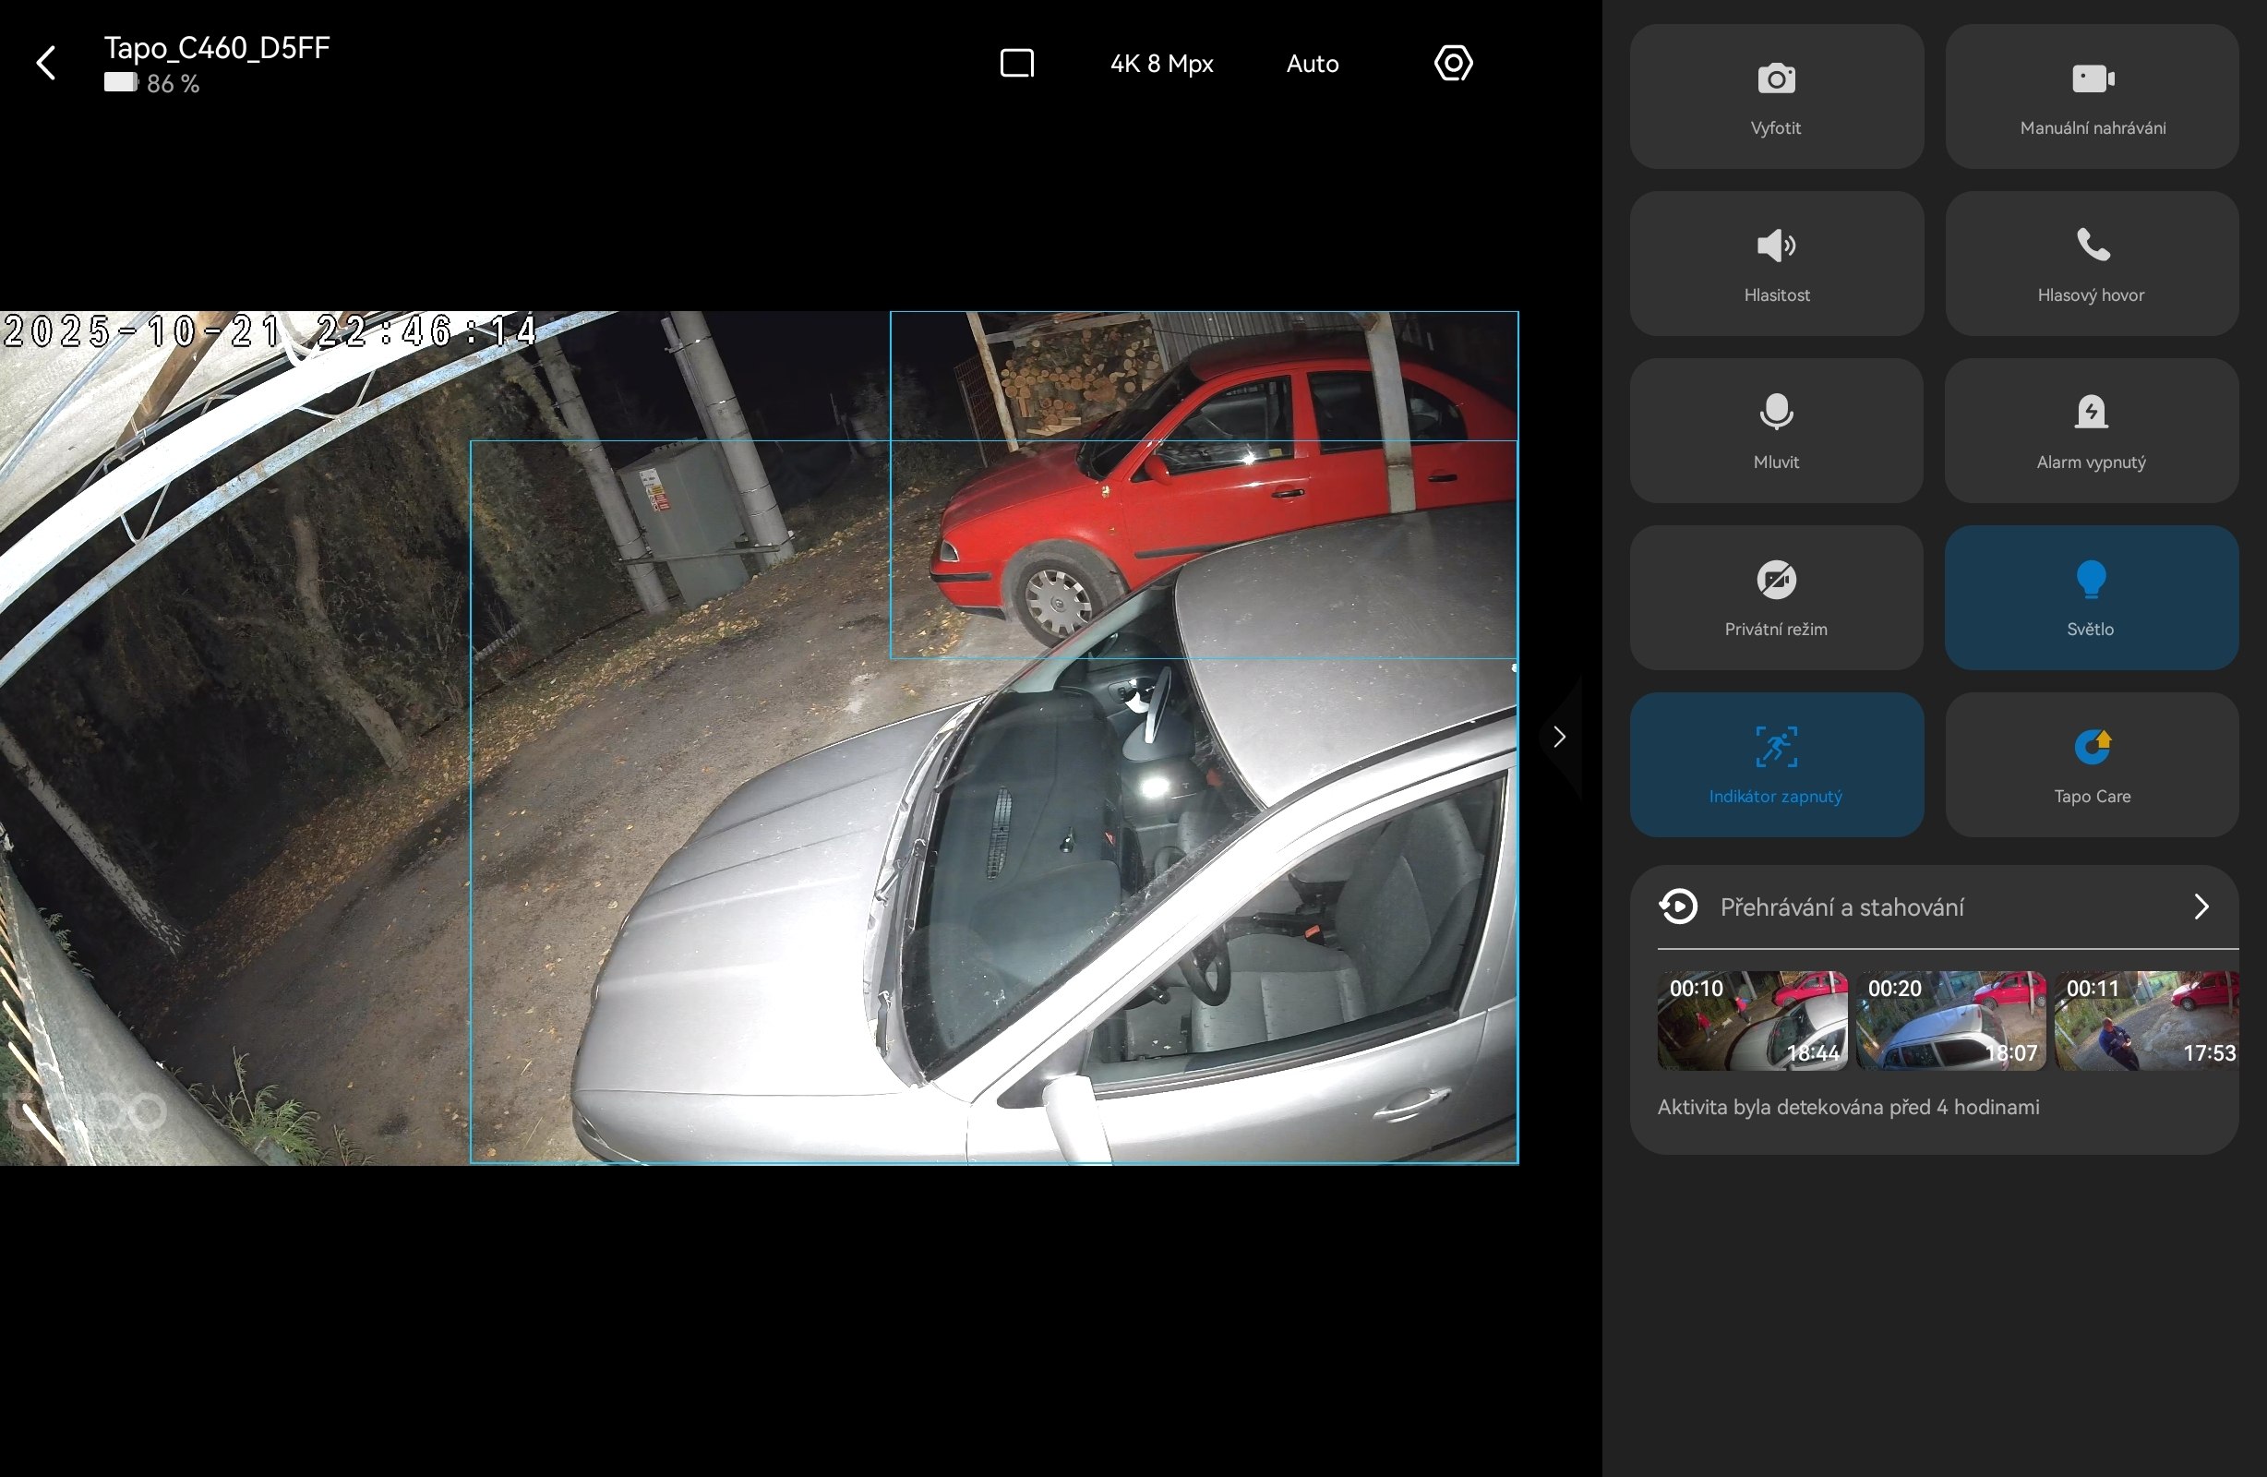Enable Privátní režim privacy mode
Image resolution: width=2267 pixels, height=1477 pixels.
(x=1776, y=597)
